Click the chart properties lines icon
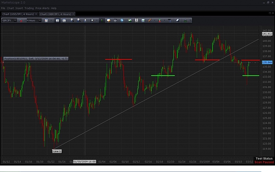Screen dimensions: 275x172 point(169,20)
